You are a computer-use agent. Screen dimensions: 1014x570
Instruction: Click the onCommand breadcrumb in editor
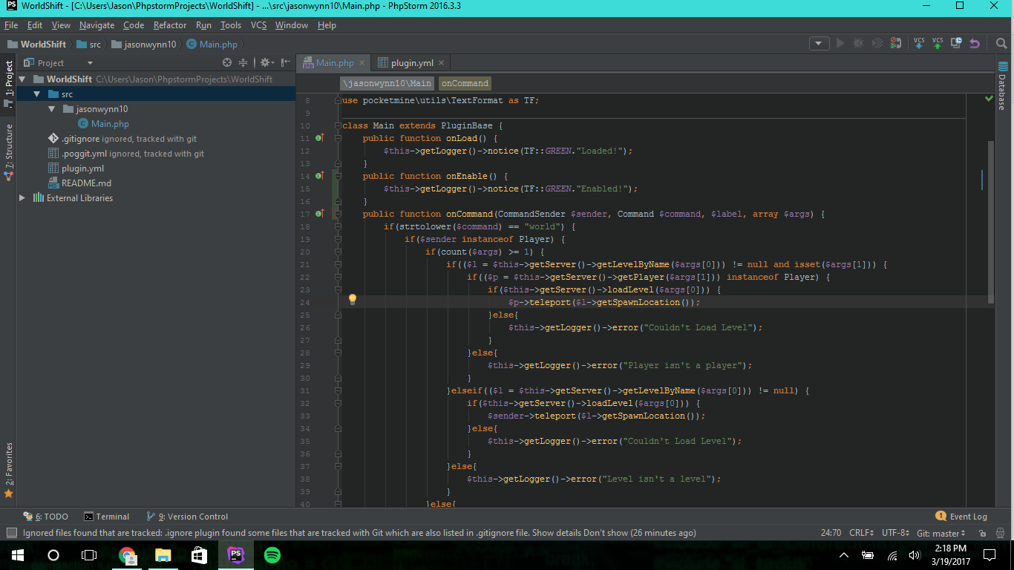tap(465, 83)
